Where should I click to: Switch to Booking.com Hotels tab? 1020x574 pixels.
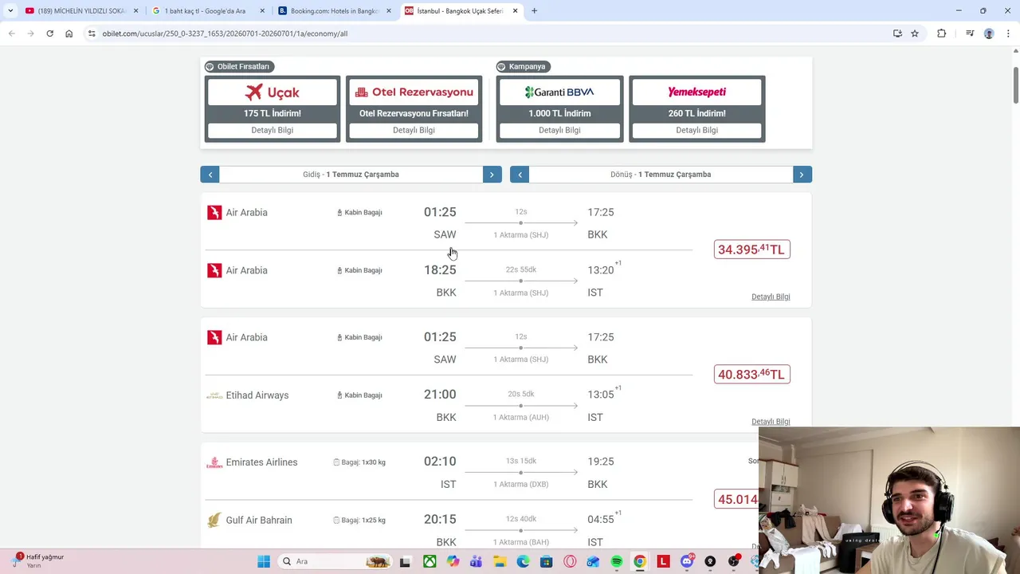click(x=335, y=11)
